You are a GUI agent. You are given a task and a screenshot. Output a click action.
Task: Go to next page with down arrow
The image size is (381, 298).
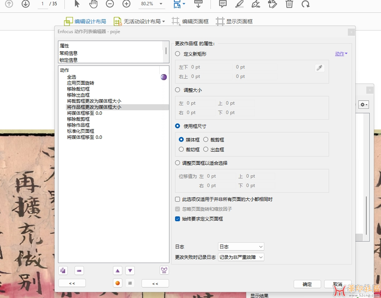26,4
